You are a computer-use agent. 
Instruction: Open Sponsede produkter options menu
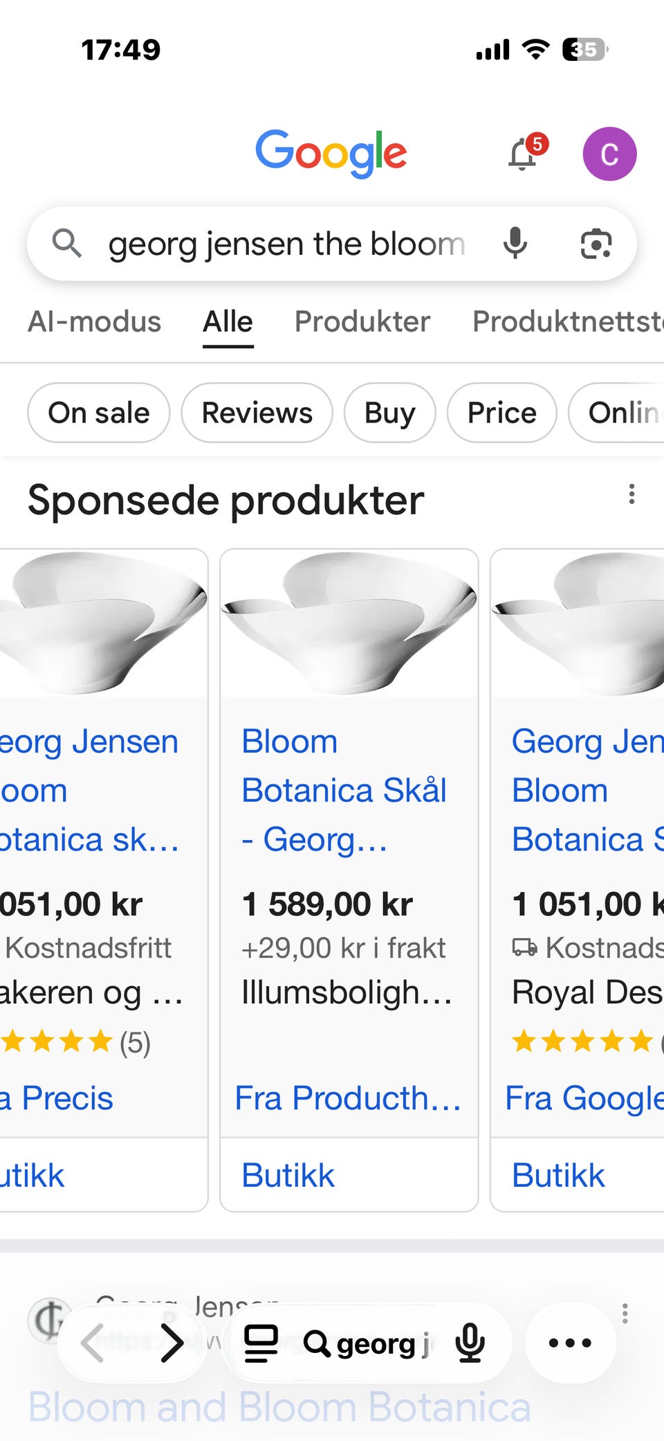(631, 494)
